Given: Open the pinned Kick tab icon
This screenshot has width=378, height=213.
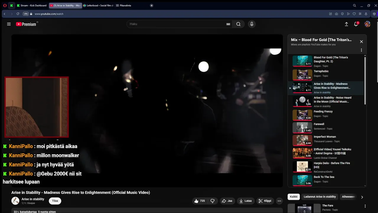Looking at the screenshot, I should pos(12,5).
